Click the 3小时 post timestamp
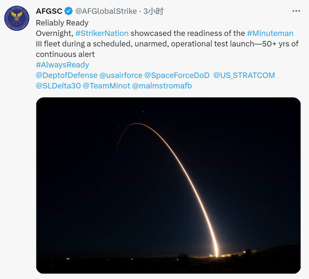This screenshot has width=309, height=279. click(x=153, y=11)
